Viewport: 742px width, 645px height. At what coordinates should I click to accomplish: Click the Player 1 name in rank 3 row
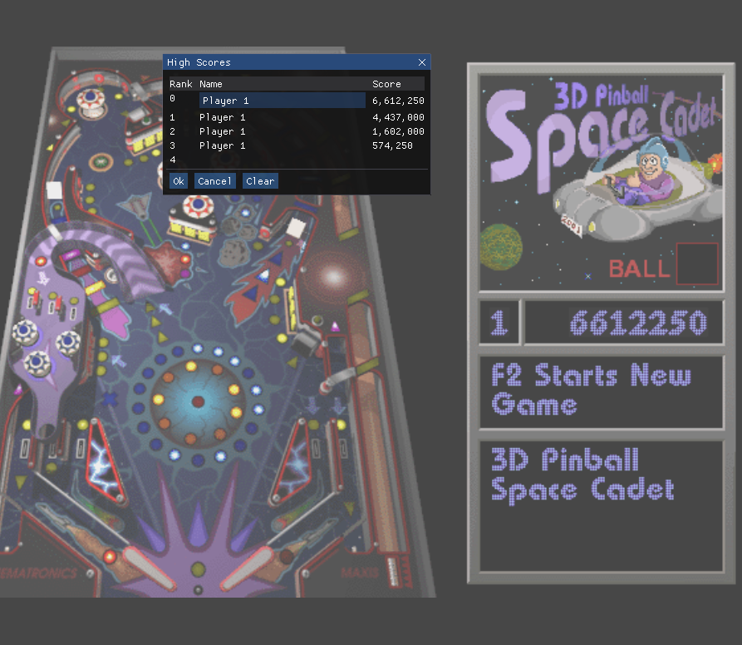pyautogui.click(x=223, y=145)
